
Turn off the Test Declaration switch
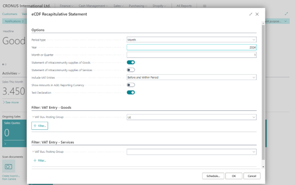coord(131,93)
